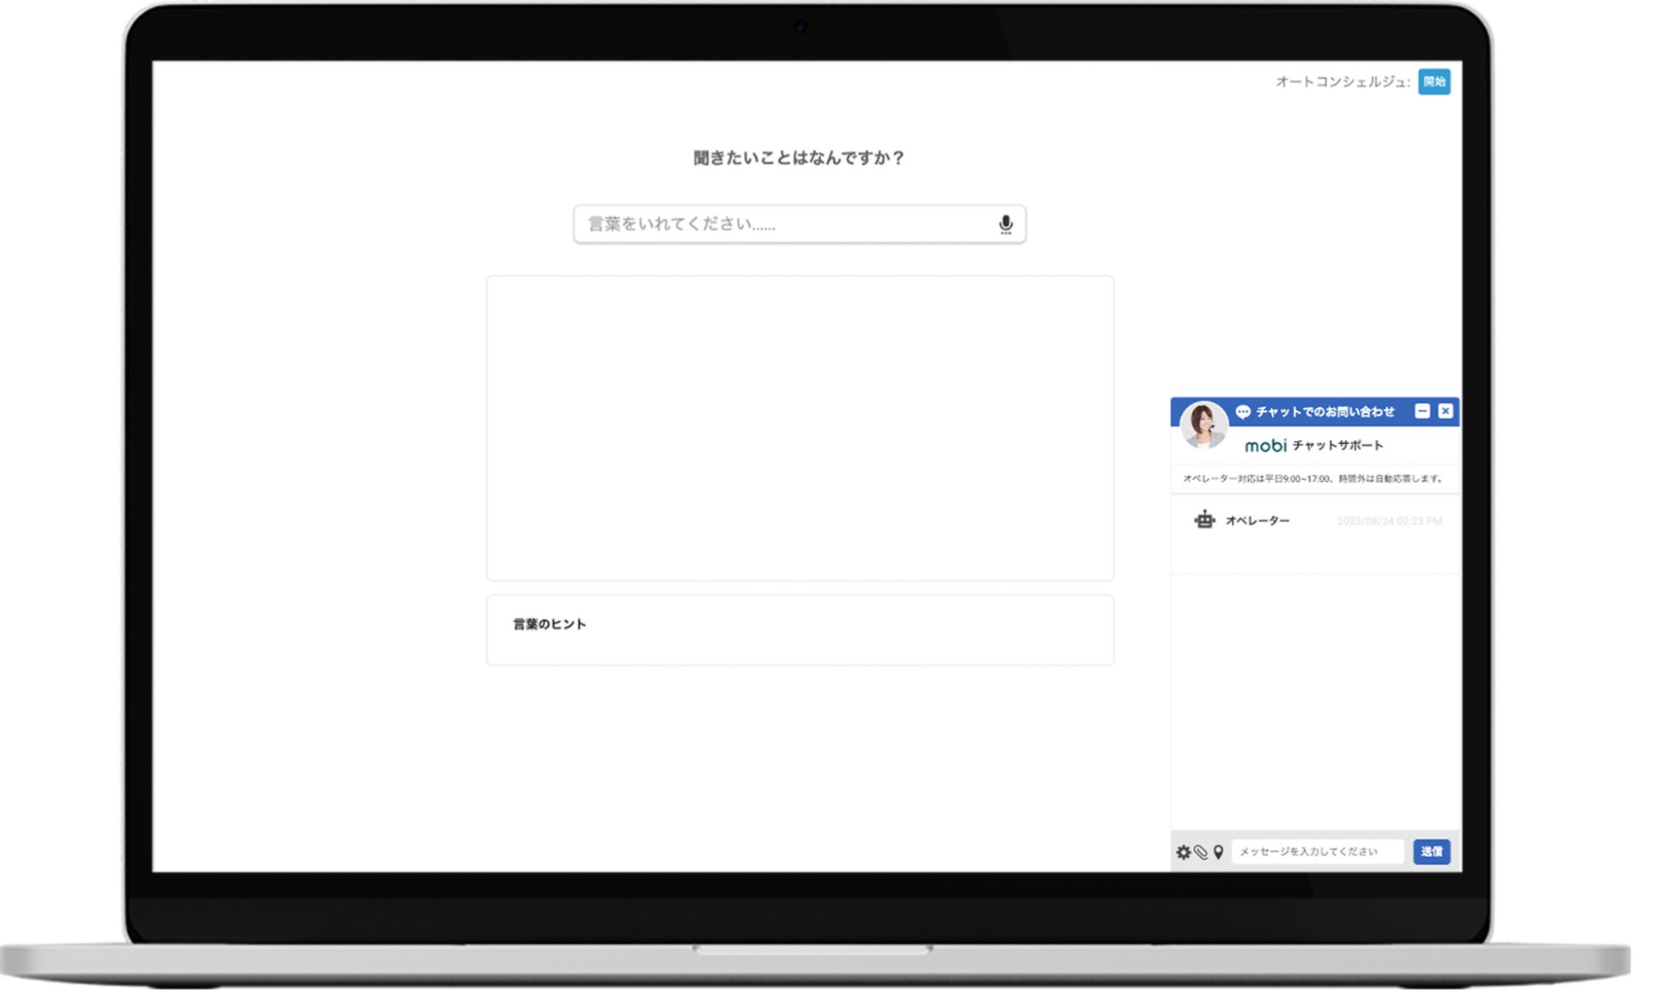
Task: Click speech bubble icon in chat header
Action: click(1242, 412)
